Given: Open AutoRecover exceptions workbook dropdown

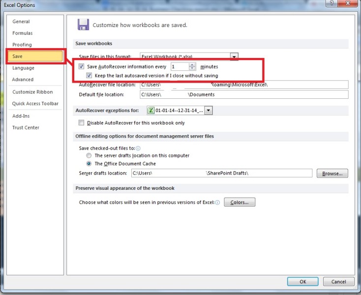Looking at the screenshot, I should point(209,111).
